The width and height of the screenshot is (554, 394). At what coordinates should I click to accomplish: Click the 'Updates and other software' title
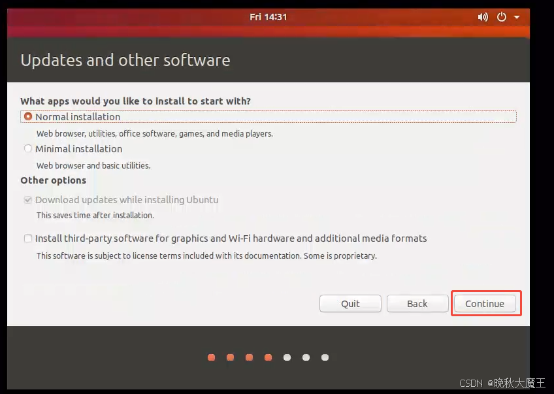pyautogui.click(x=125, y=60)
